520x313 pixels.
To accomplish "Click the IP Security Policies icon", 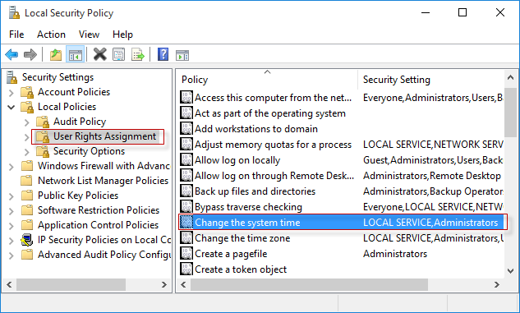I will (27, 240).
